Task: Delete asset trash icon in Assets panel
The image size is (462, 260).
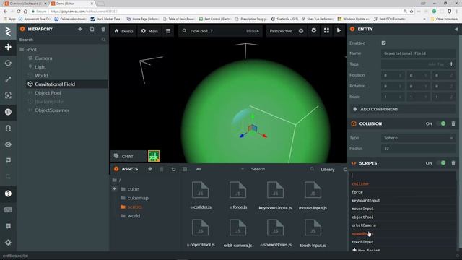Action: pos(162,169)
